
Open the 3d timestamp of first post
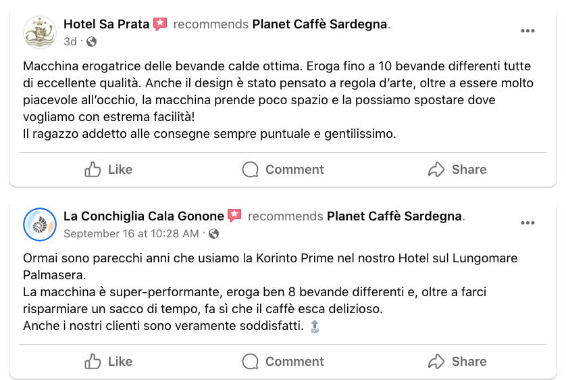(70, 42)
